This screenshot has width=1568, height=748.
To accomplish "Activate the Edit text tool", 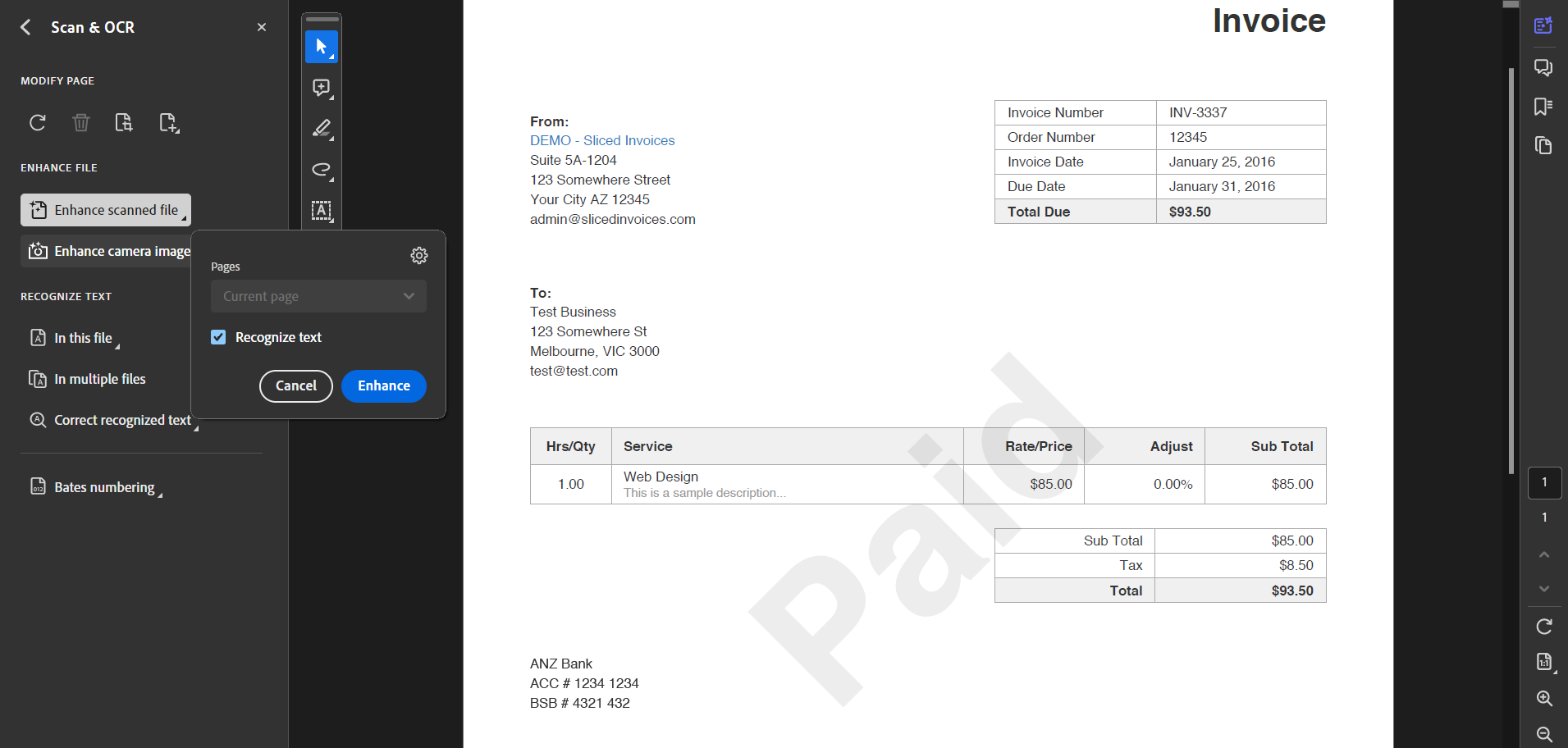I will tap(321, 211).
